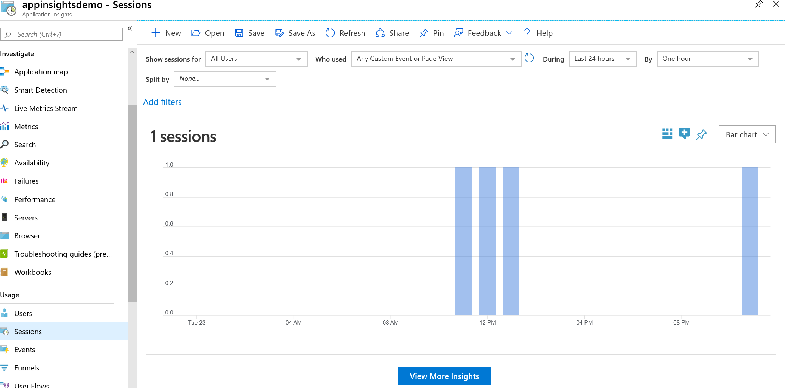The width and height of the screenshot is (785, 388).
Task: Click the add comment feedback icon
Action: point(684,134)
